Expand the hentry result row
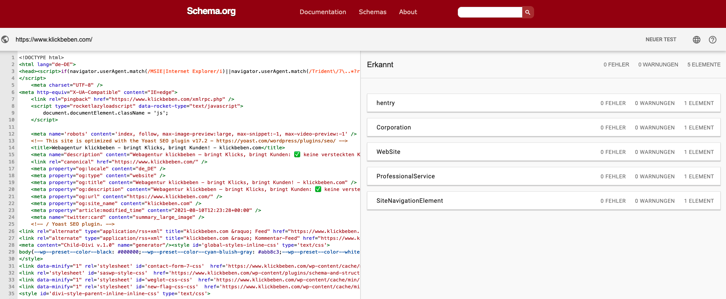The height and width of the screenshot is (299, 726). coord(544,103)
